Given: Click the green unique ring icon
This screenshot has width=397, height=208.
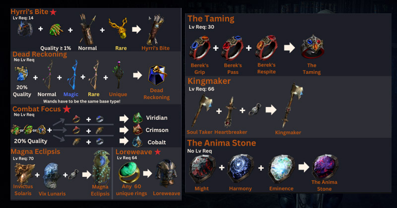Looking at the screenshot, I should [x=129, y=172].
